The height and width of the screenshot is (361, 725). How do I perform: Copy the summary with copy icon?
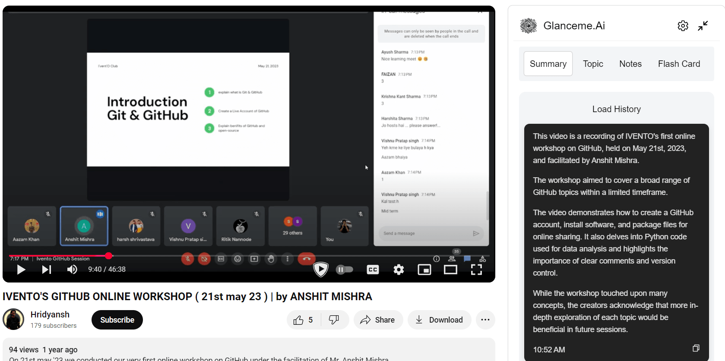tap(696, 348)
